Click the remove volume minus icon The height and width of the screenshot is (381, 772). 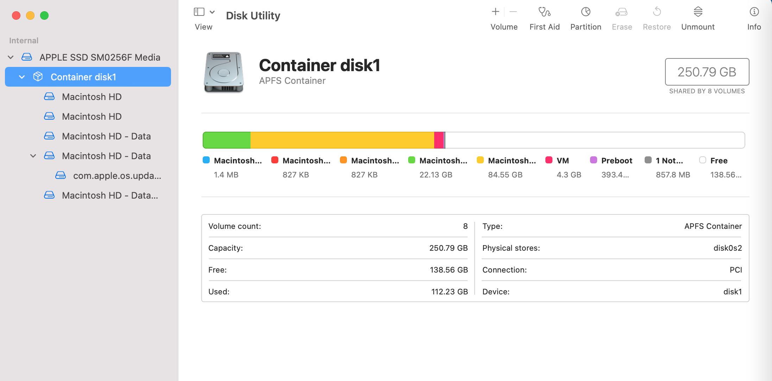pos(513,12)
